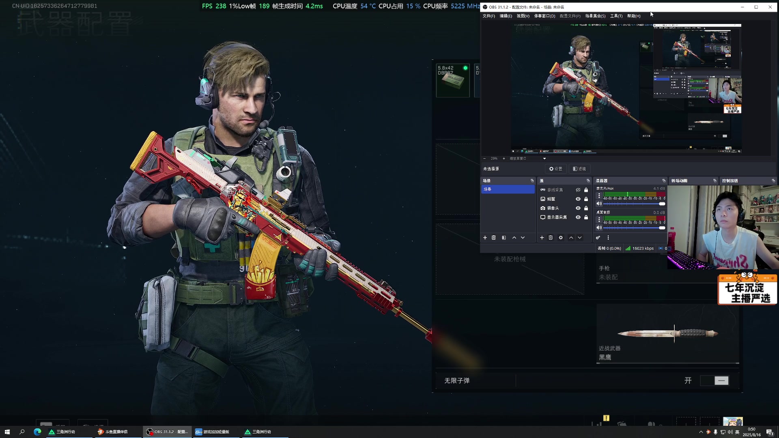This screenshot has width=779, height=438.
Task: Undock the 源 panel via its float icon
Action: click(588, 181)
